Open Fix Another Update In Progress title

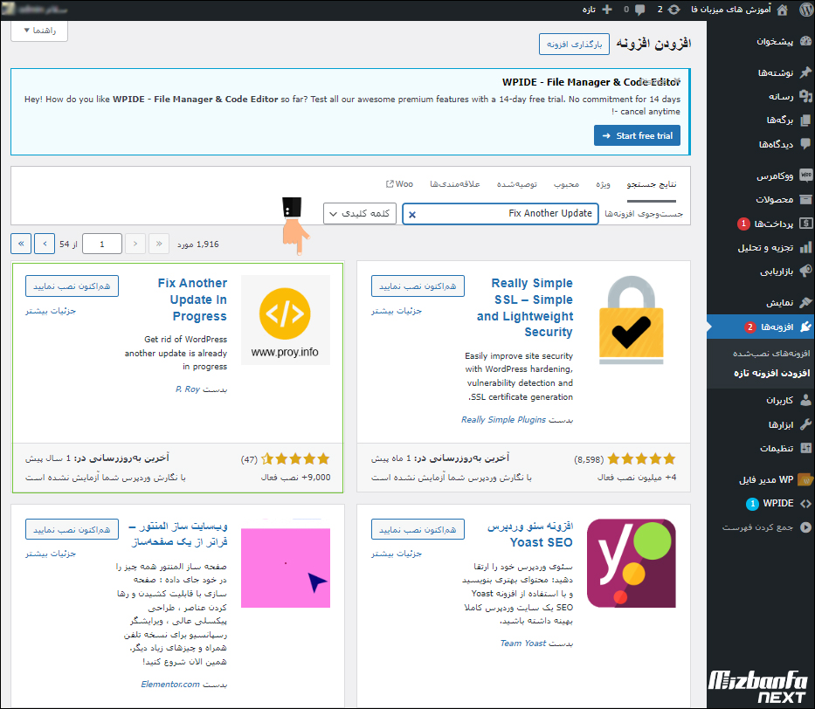pos(193,299)
